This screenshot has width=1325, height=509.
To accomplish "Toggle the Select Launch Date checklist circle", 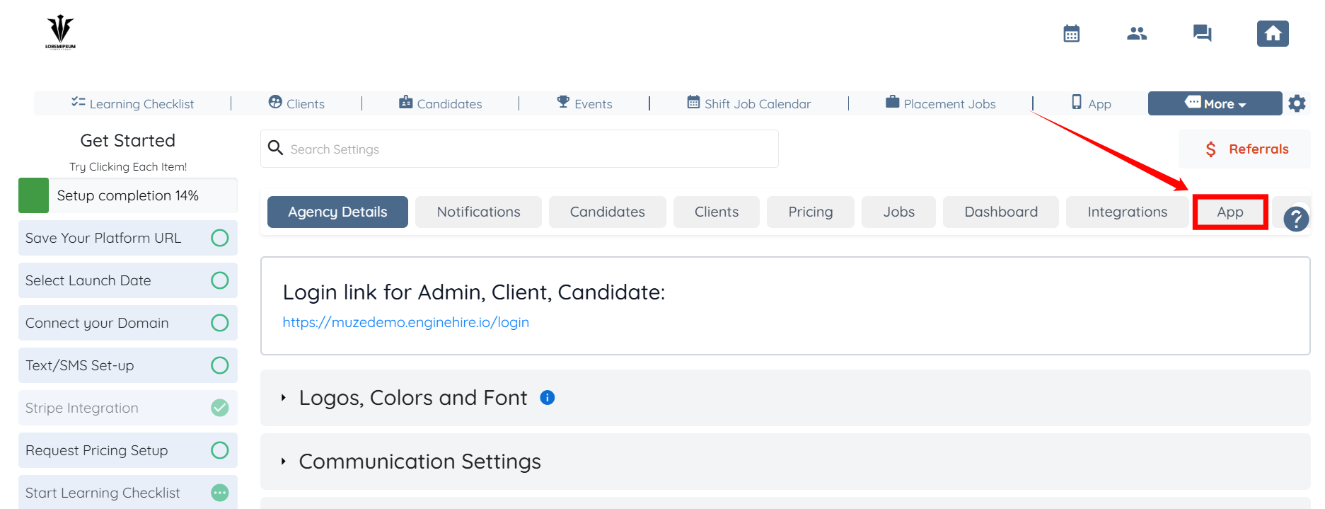I will pyautogui.click(x=220, y=280).
